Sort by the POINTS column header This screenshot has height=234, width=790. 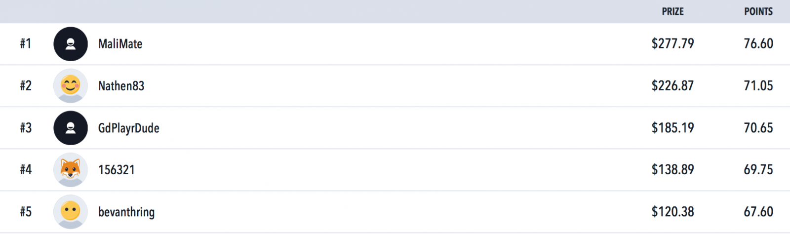[x=758, y=11]
